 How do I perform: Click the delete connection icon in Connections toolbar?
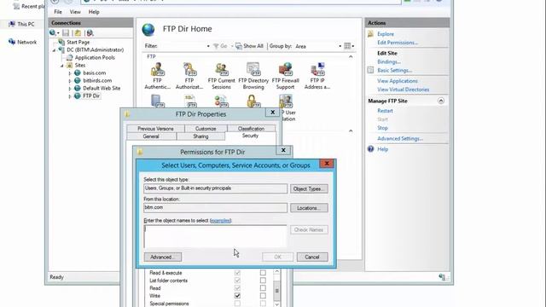tap(90, 33)
